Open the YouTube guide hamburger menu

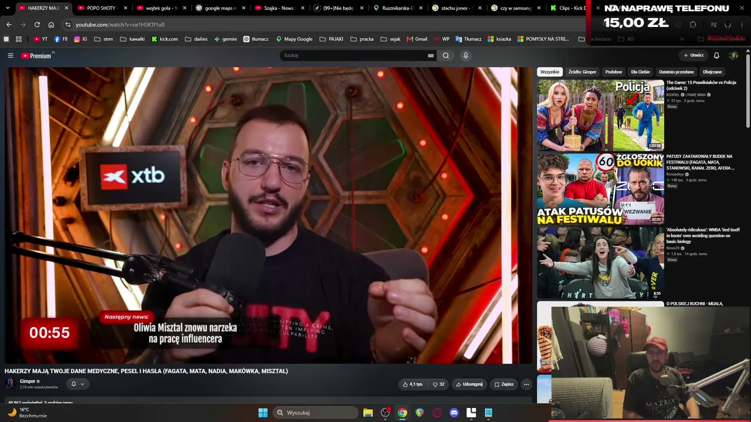click(10, 56)
